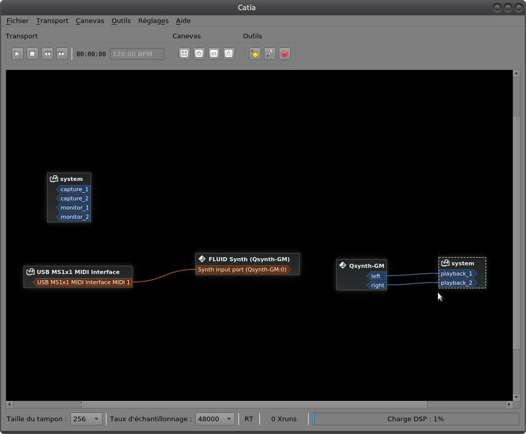Open the Réglages menu
This screenshot has width=526, height=434.
pos(153,21)
